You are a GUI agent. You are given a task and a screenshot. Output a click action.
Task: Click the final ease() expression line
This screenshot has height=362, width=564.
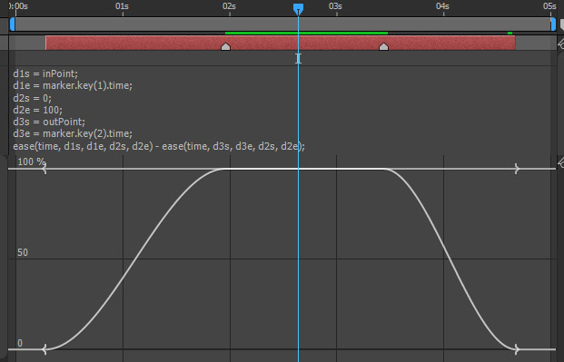click(159, 146)
